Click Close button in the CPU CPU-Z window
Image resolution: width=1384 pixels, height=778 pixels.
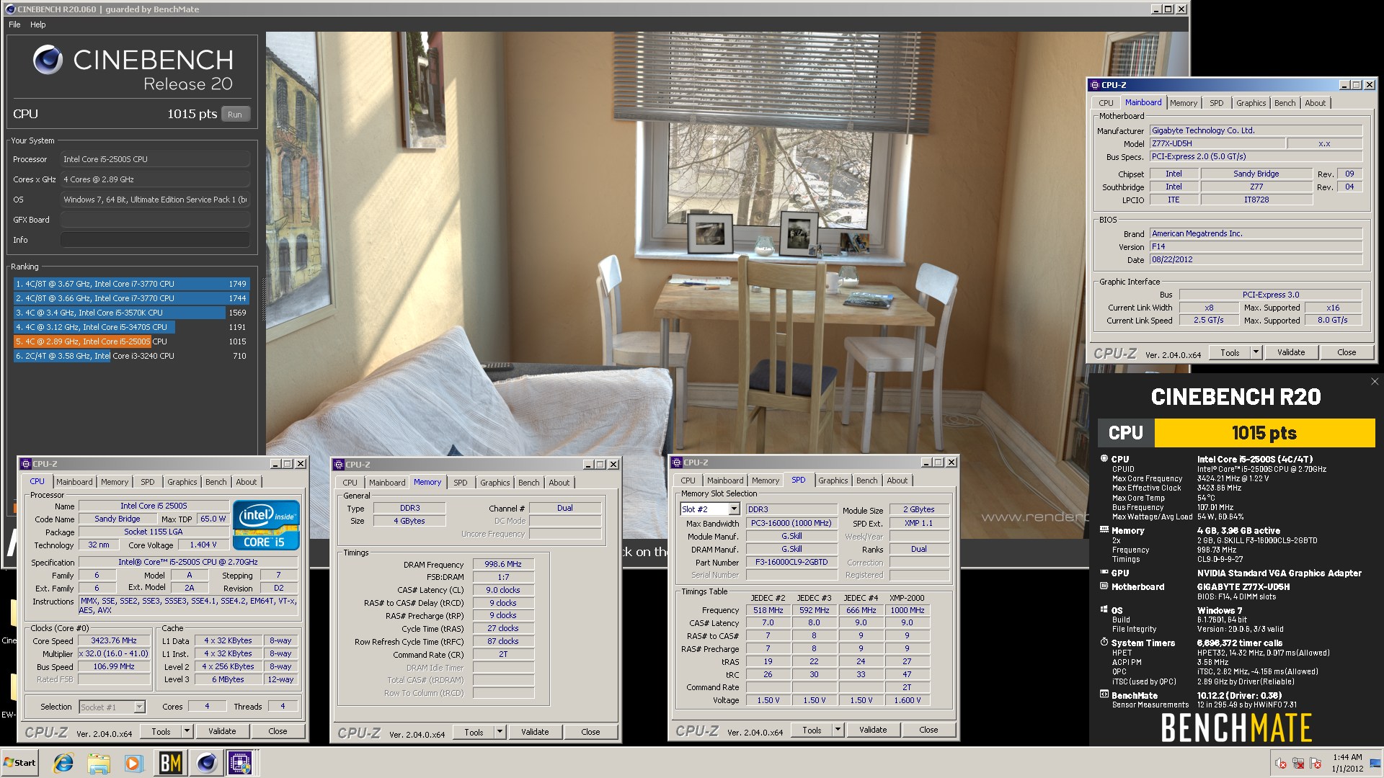pos(278,731)
